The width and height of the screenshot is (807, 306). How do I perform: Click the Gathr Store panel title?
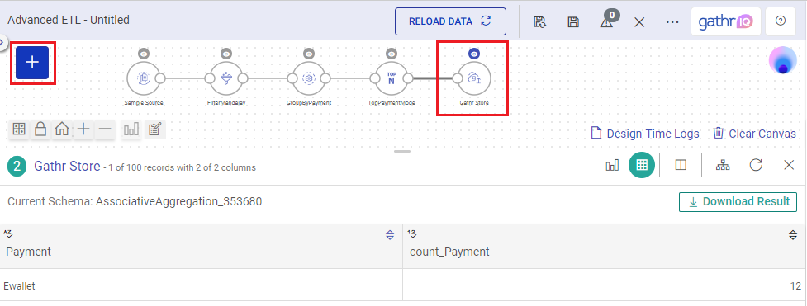67,166
